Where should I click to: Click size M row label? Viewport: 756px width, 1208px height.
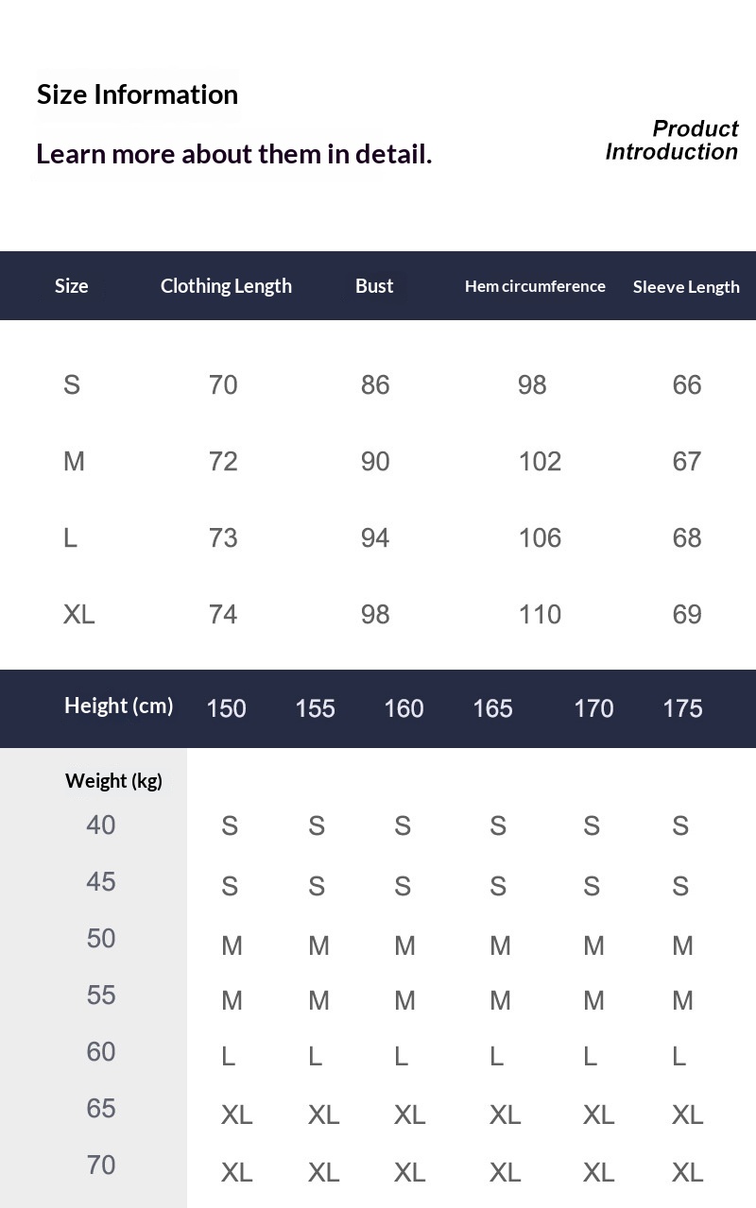[74, 461]
